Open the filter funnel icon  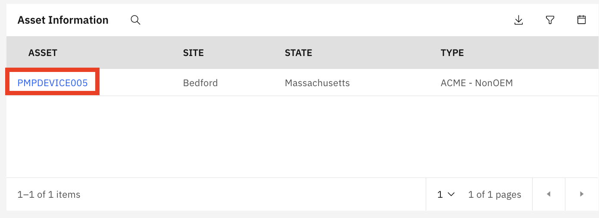click(550, 20)
